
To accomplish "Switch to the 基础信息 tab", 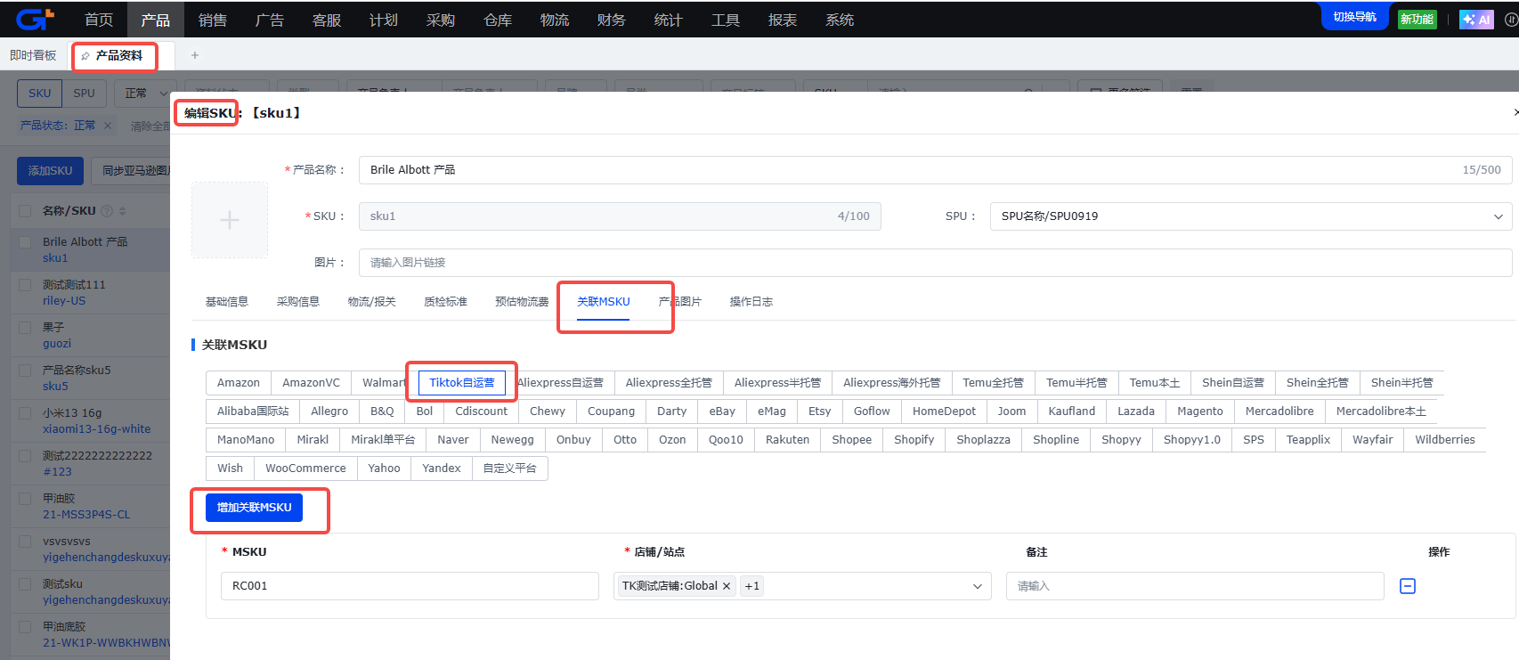I will pos(227,302).
